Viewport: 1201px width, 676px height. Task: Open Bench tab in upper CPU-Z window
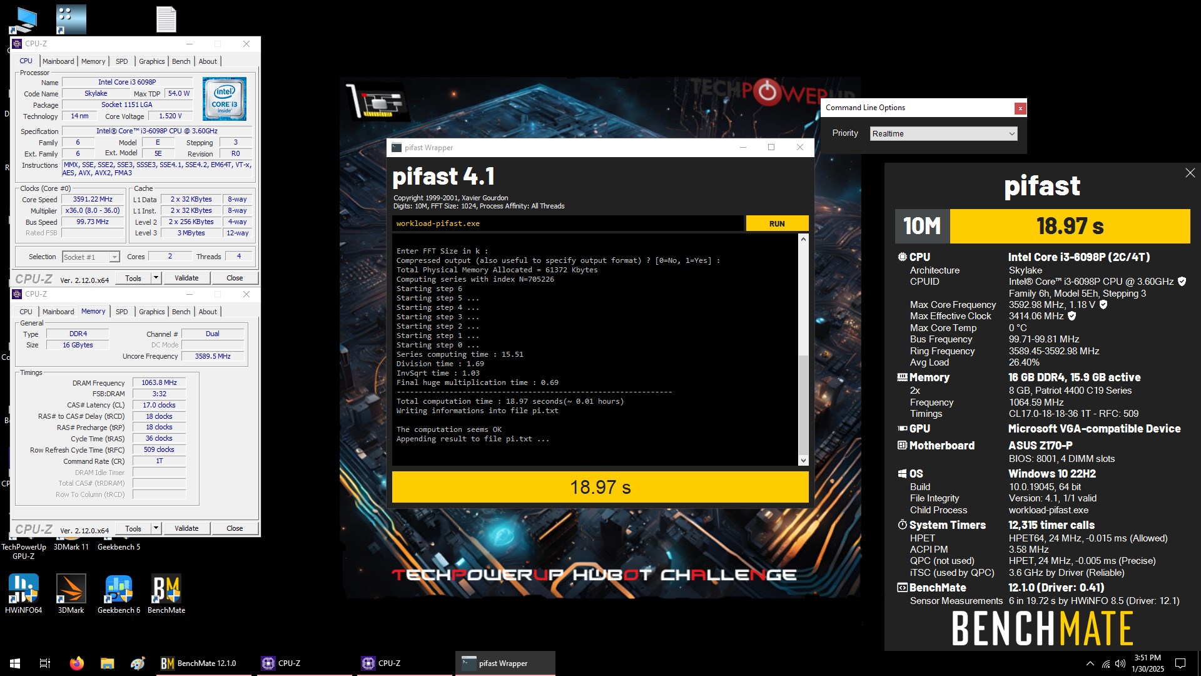coord(181,61)
